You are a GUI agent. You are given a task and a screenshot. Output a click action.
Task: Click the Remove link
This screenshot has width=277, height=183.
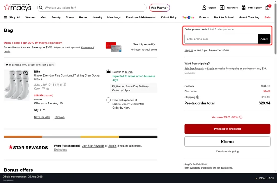[x=60, y=117]
